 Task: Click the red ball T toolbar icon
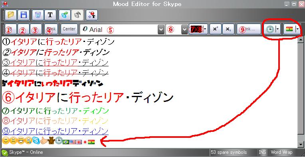91,15
